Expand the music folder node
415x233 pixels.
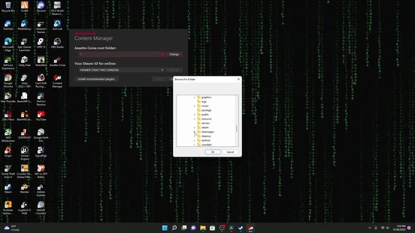pyautogui.click(x=195, y=106)
